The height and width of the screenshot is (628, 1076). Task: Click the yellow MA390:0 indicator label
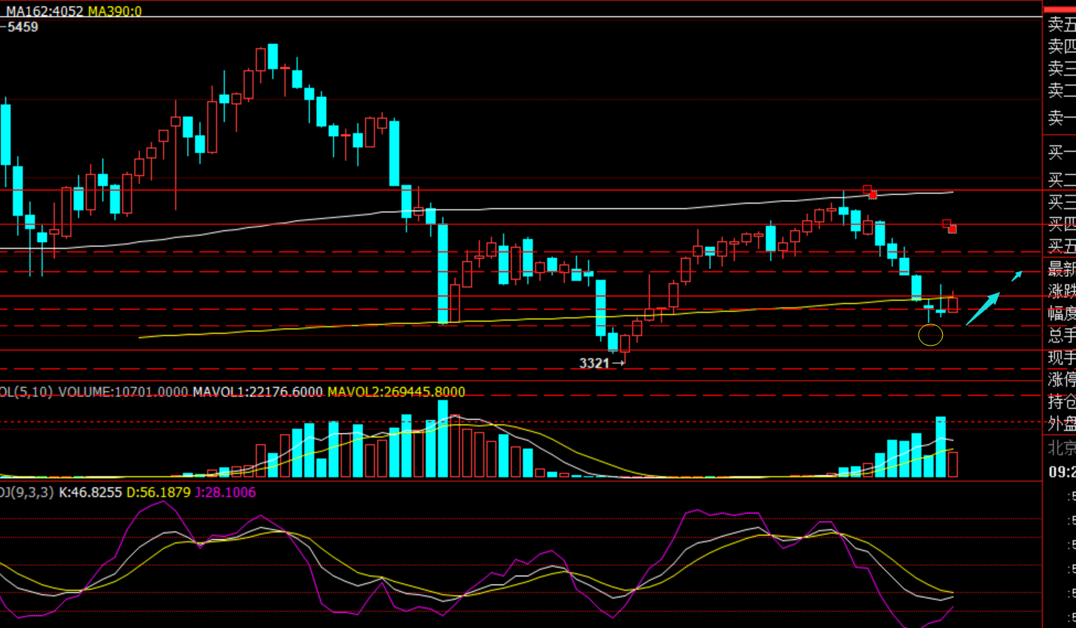click(115, 11)
